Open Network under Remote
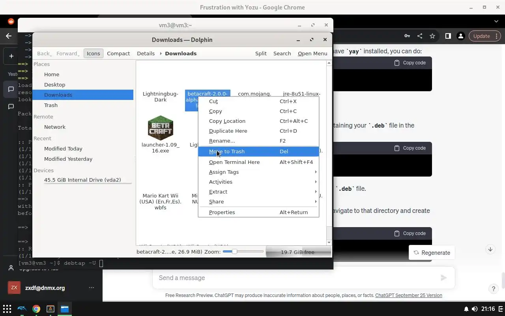The height and width of the screenshot is (316, 505). coord(83,127)
